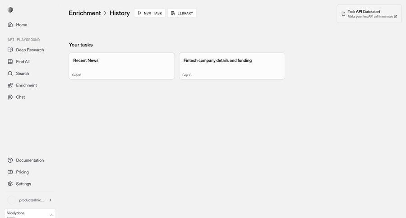406x218 pixels.
Task: Expand the products@nic... account chevron
Action: coord(50,200)
